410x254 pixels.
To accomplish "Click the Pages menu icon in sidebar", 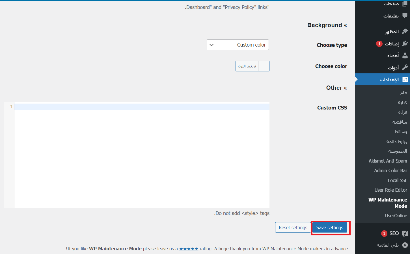I will (405, 3).
